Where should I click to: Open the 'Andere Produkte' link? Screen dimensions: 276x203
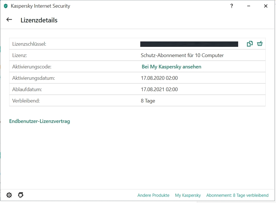coord(153,195)
